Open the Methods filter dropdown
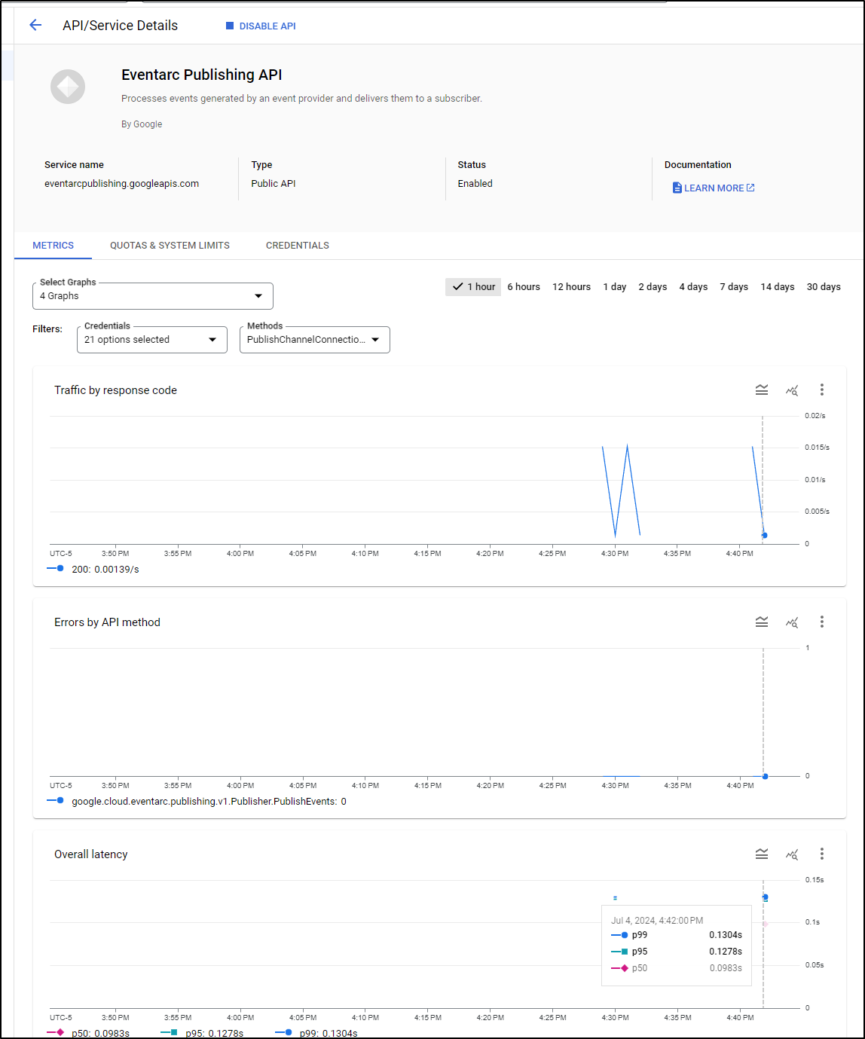The height and width of the screenshot is (1039, 865). [x=315, y=340]
